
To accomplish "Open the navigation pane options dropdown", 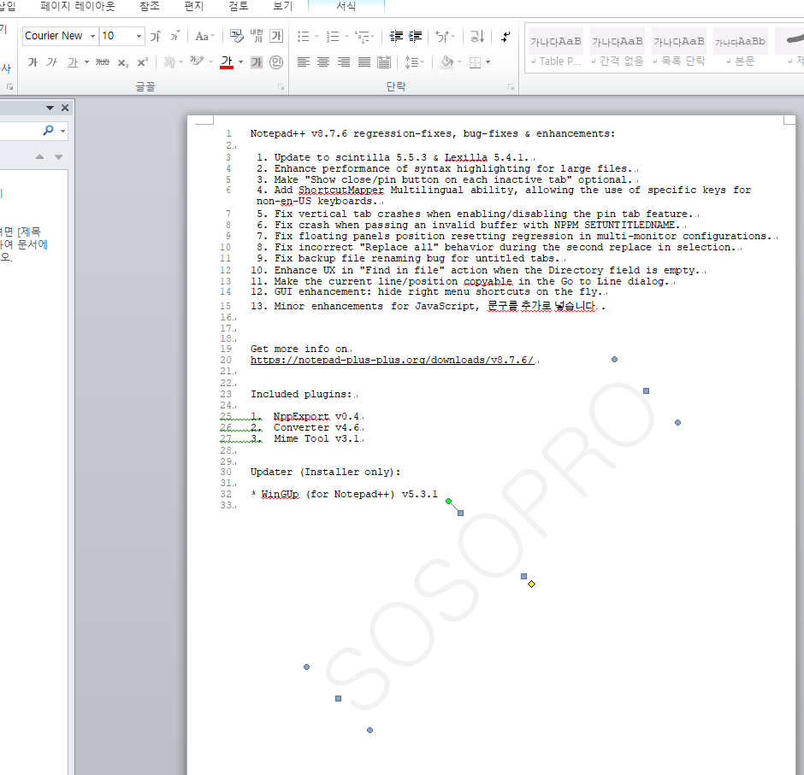I will pos(50,108).
